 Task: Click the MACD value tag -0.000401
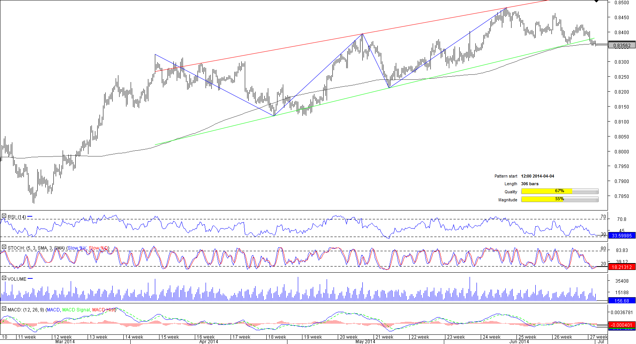point(621,325)
